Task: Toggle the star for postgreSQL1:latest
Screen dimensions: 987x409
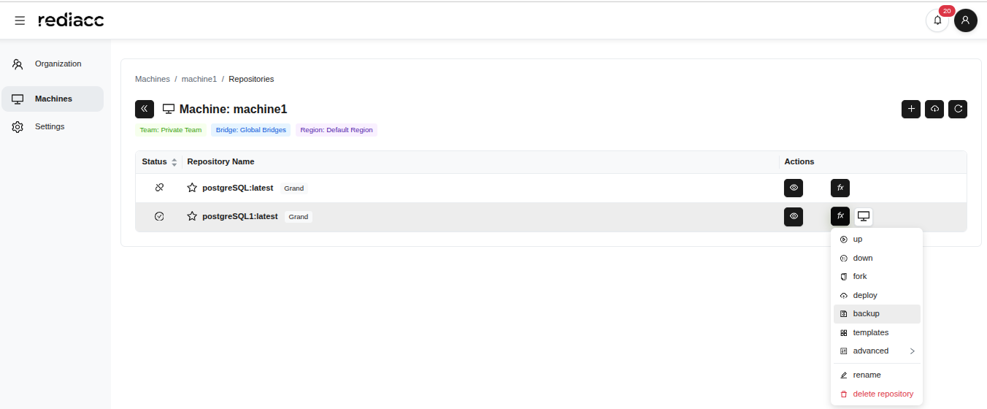Action: click(192, 216)
